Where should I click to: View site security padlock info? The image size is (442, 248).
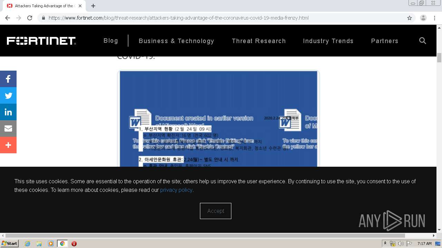(43, 18)
